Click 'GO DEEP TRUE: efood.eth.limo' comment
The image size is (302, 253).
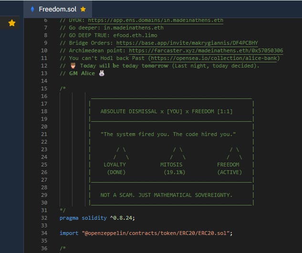113,35
